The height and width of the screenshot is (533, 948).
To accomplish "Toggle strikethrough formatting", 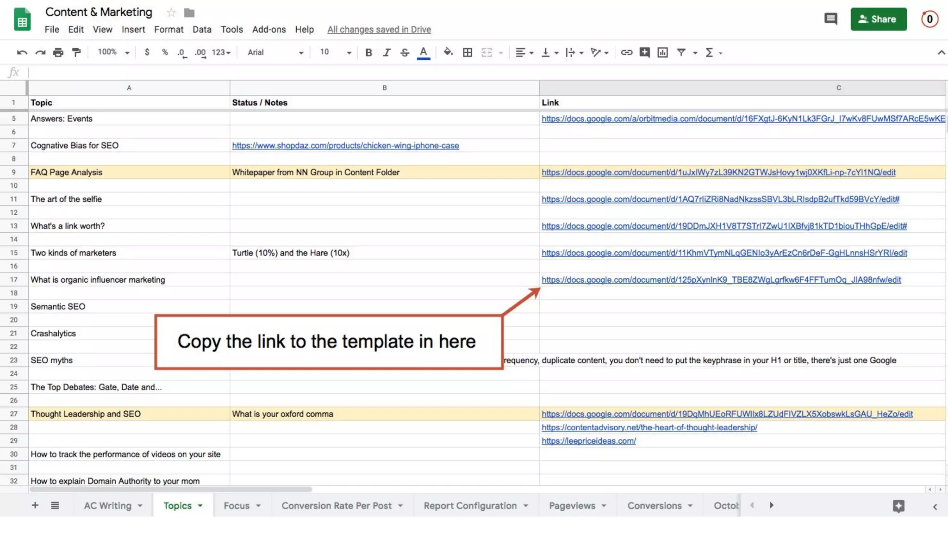I will pos(405,52).
